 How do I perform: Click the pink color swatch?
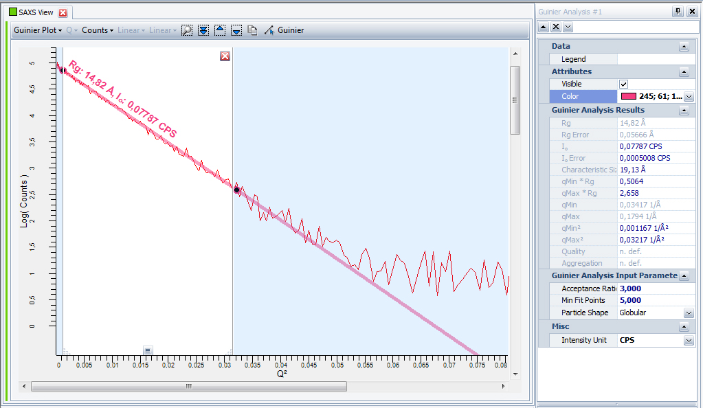point(628,96)
